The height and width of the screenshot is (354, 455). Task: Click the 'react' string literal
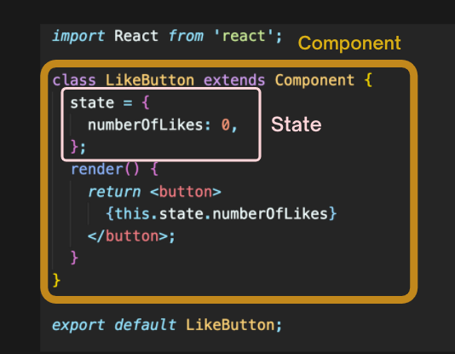tap(244, 36)
